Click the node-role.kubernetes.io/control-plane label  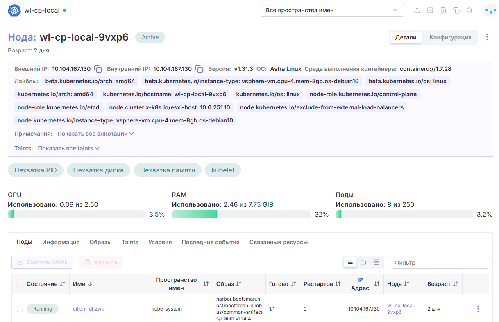tap(363, 94)
